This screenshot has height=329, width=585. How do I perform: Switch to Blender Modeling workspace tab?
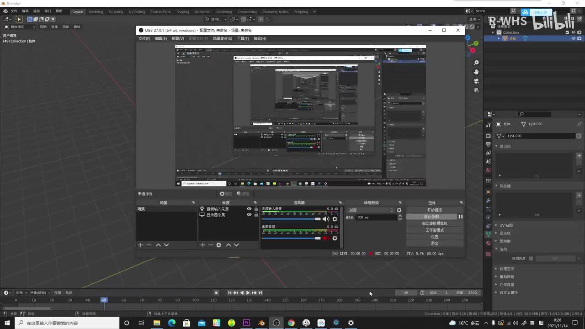[x=96, y=12]
